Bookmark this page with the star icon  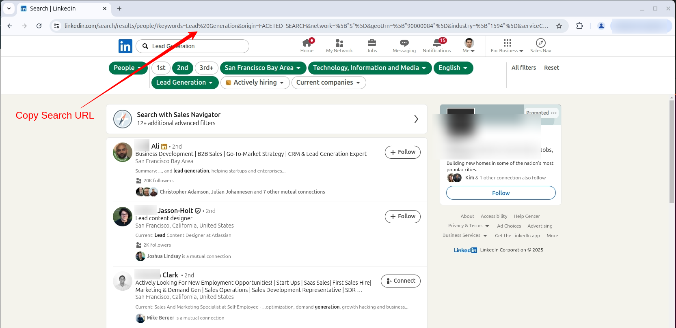(559, 26)
